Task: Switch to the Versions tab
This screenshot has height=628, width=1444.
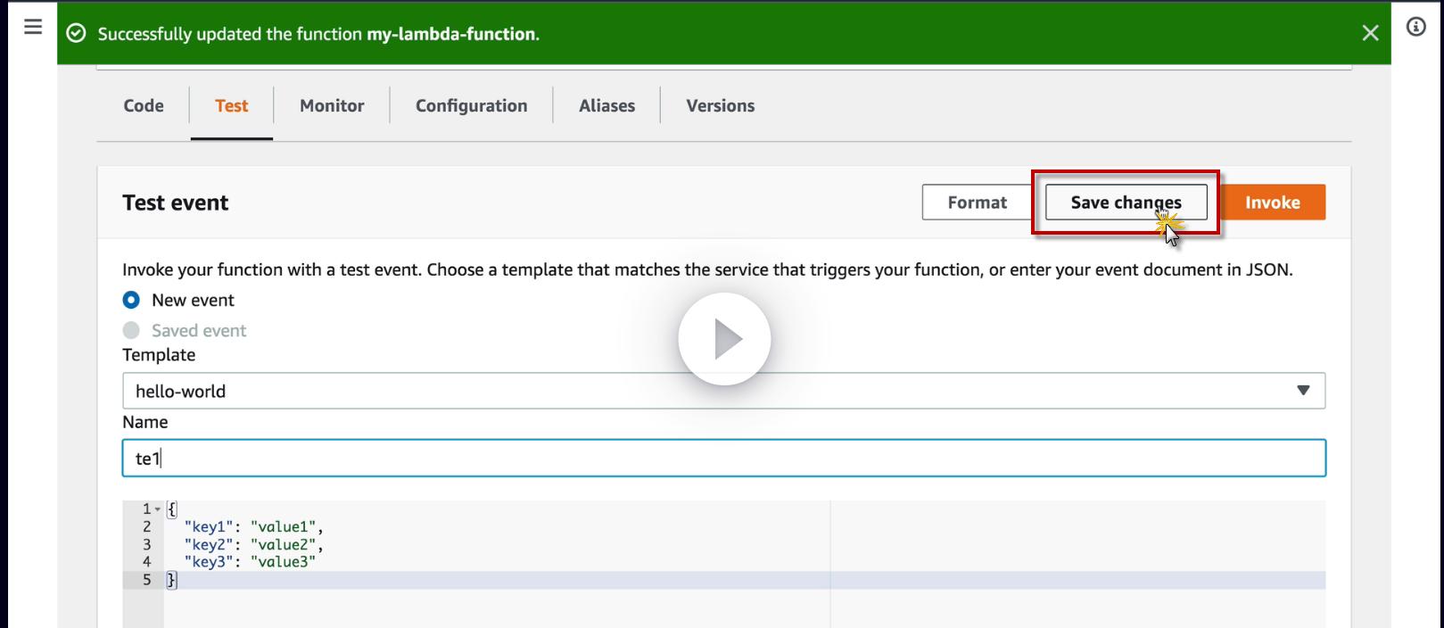Action: 720,105
